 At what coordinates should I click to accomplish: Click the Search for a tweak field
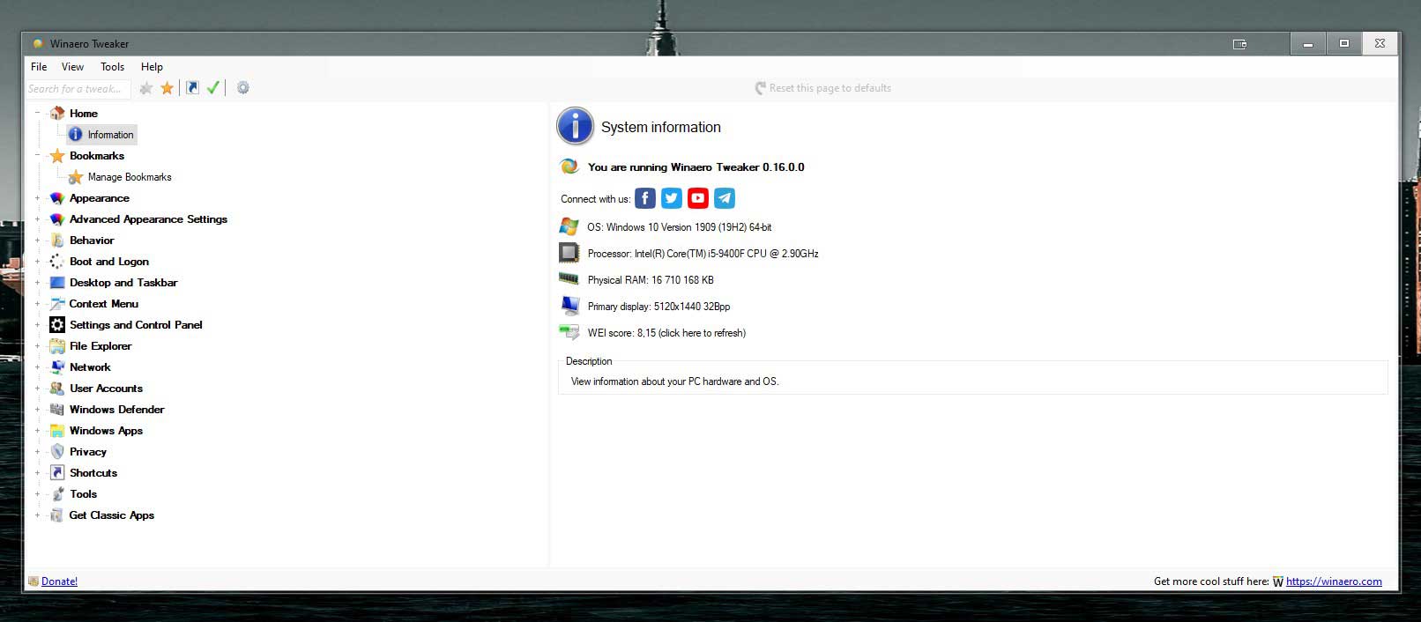(78, 89)
